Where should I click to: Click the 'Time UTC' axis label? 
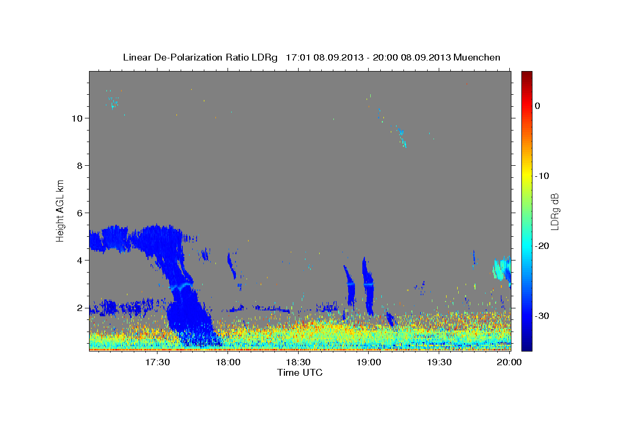click(300, 373)
